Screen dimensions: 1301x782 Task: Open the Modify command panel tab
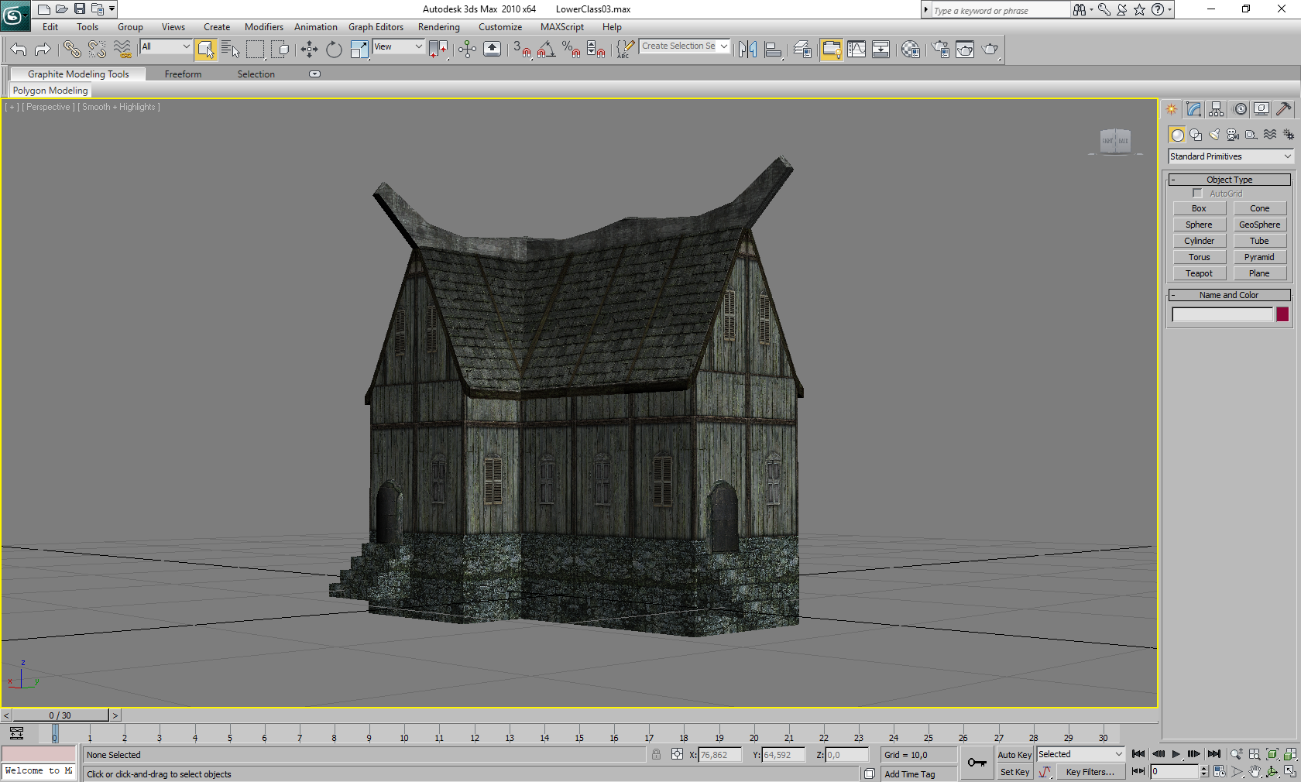tap(1193, 109)
